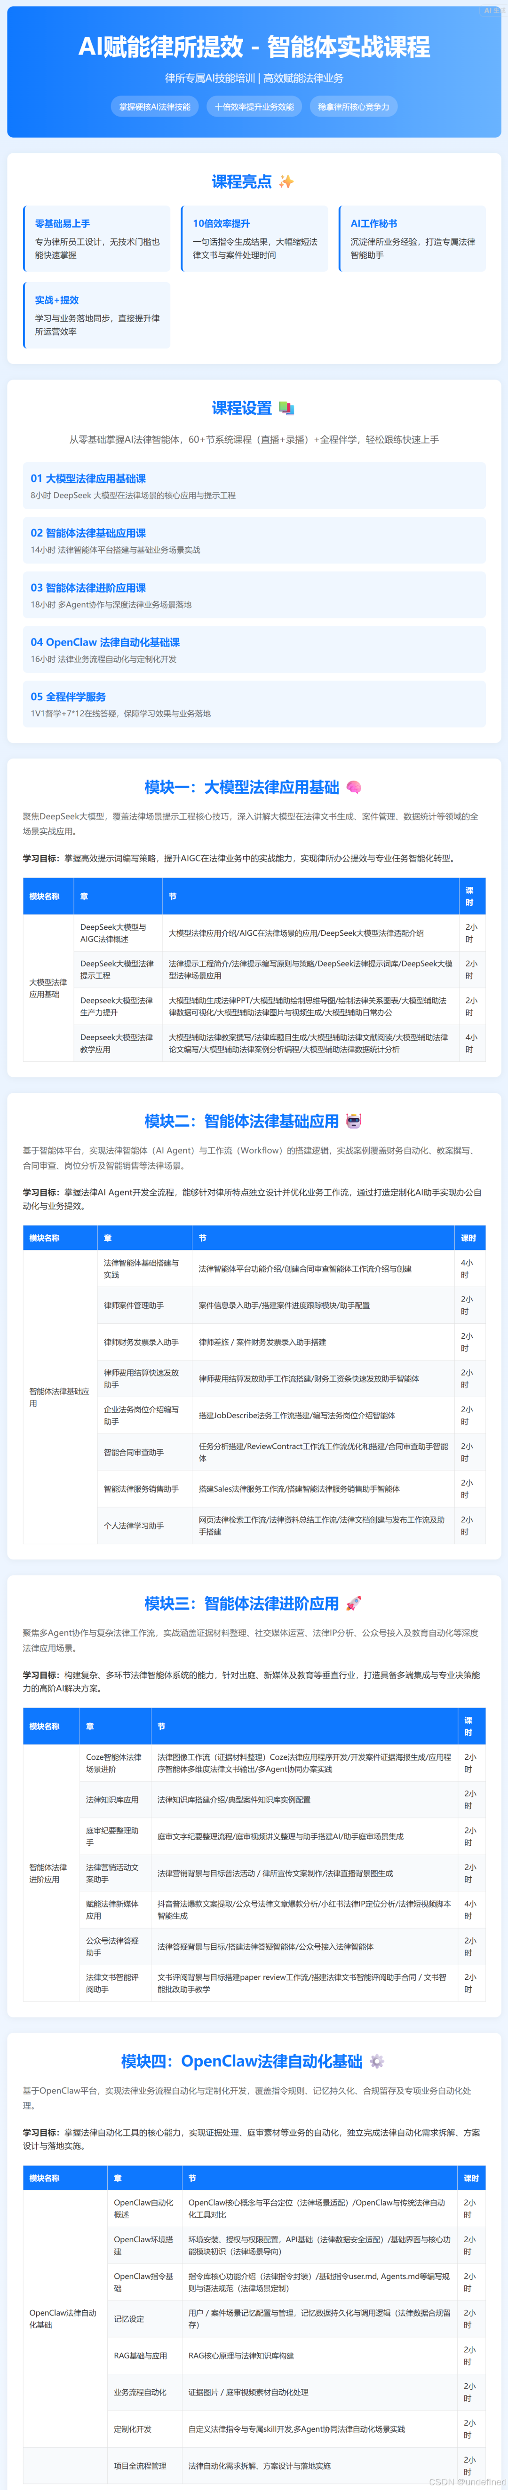
Task: Open the 02 智能体法律基础应用课 course item
Action: 254,540
